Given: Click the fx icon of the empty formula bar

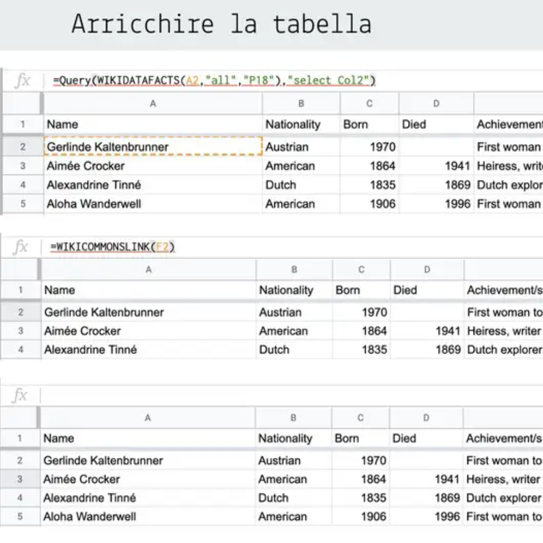Looking at the screenshot, I should [20, 395].
